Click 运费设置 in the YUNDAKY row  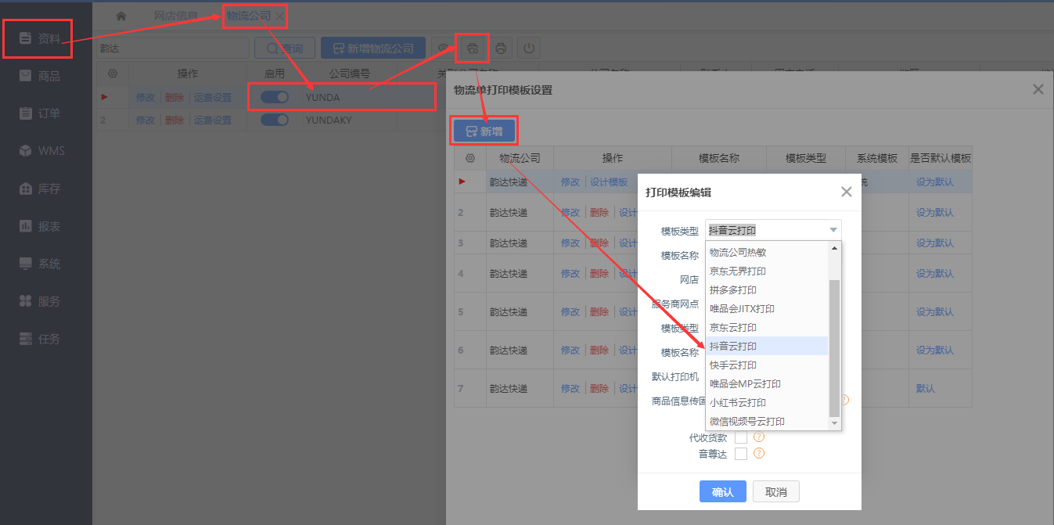213,120
